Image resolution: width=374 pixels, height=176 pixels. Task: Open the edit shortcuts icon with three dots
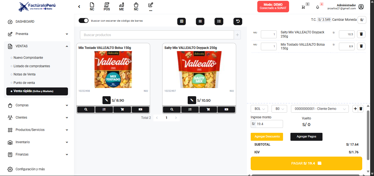click(151, 7)
